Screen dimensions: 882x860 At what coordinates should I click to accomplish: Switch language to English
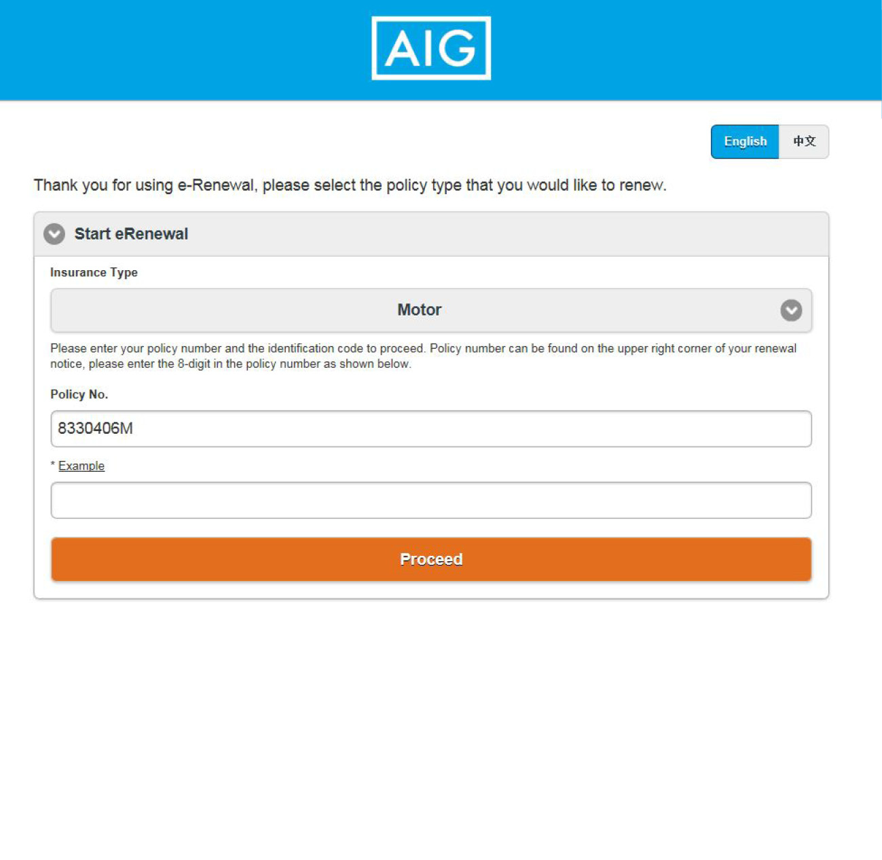(745, 141)
